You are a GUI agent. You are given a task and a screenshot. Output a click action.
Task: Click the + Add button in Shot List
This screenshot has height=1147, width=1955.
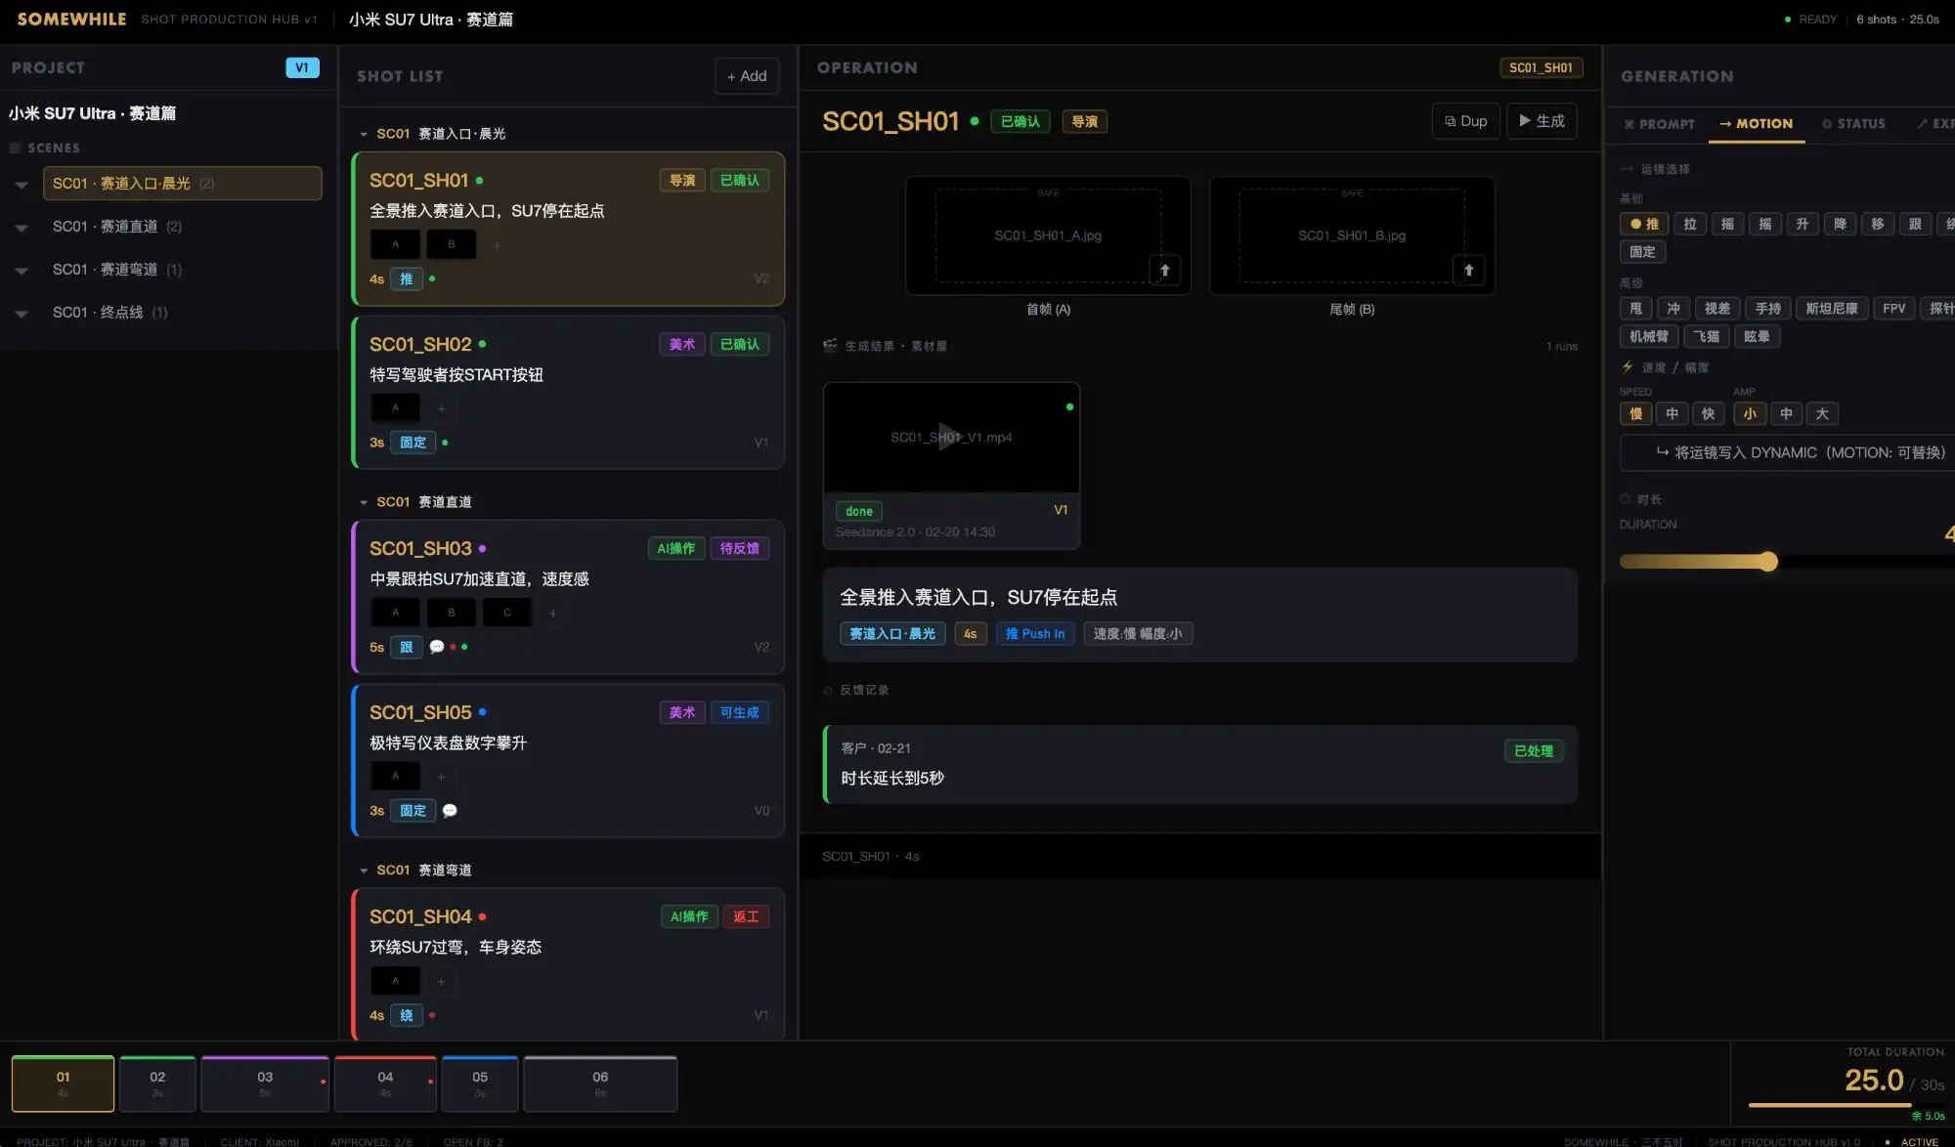point(747,76)
